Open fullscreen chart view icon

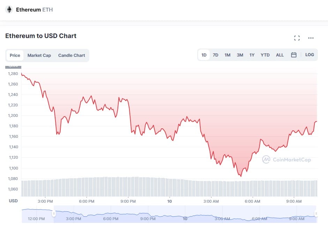[x=297, y=38]
